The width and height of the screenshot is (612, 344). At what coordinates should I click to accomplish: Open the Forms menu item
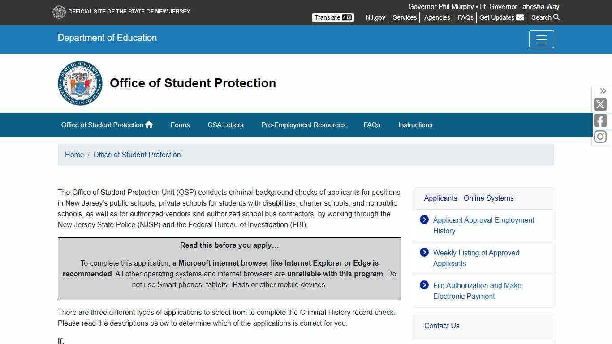180,125
